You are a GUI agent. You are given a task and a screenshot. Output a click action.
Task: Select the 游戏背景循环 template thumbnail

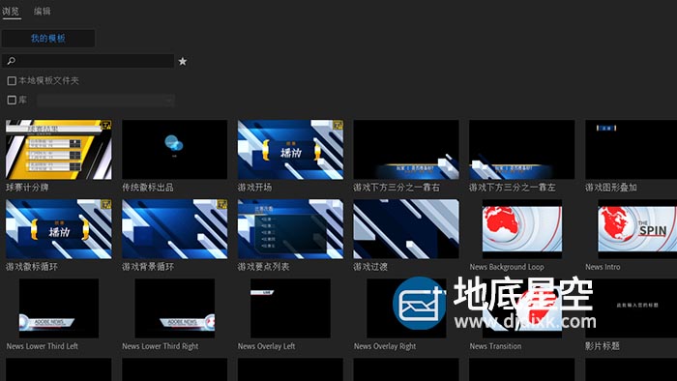[174, 228]
